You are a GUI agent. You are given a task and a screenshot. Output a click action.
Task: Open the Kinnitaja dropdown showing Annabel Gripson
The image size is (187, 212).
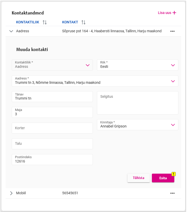click(x=138, y=125)
